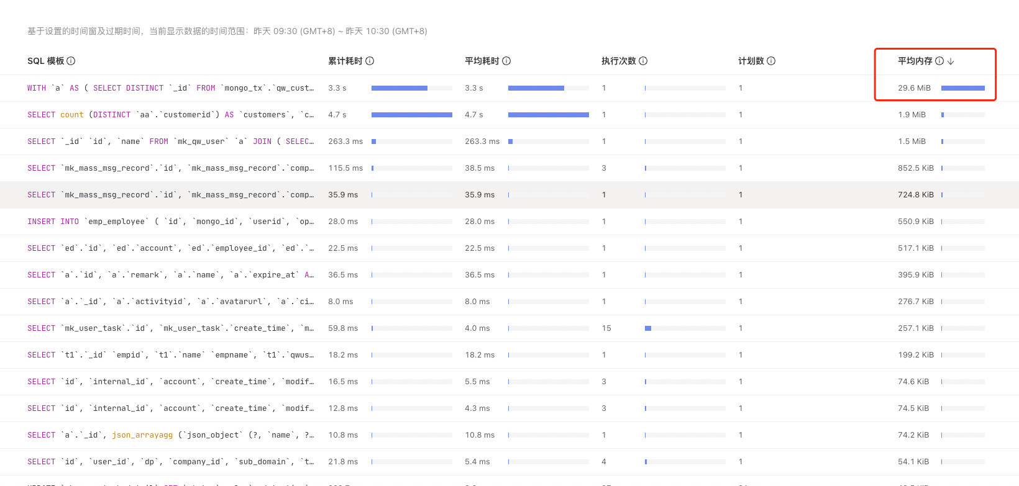Click info icon next to 累计耗时
The height and width of the screenshot is (486, 1019).
(370, 61)
